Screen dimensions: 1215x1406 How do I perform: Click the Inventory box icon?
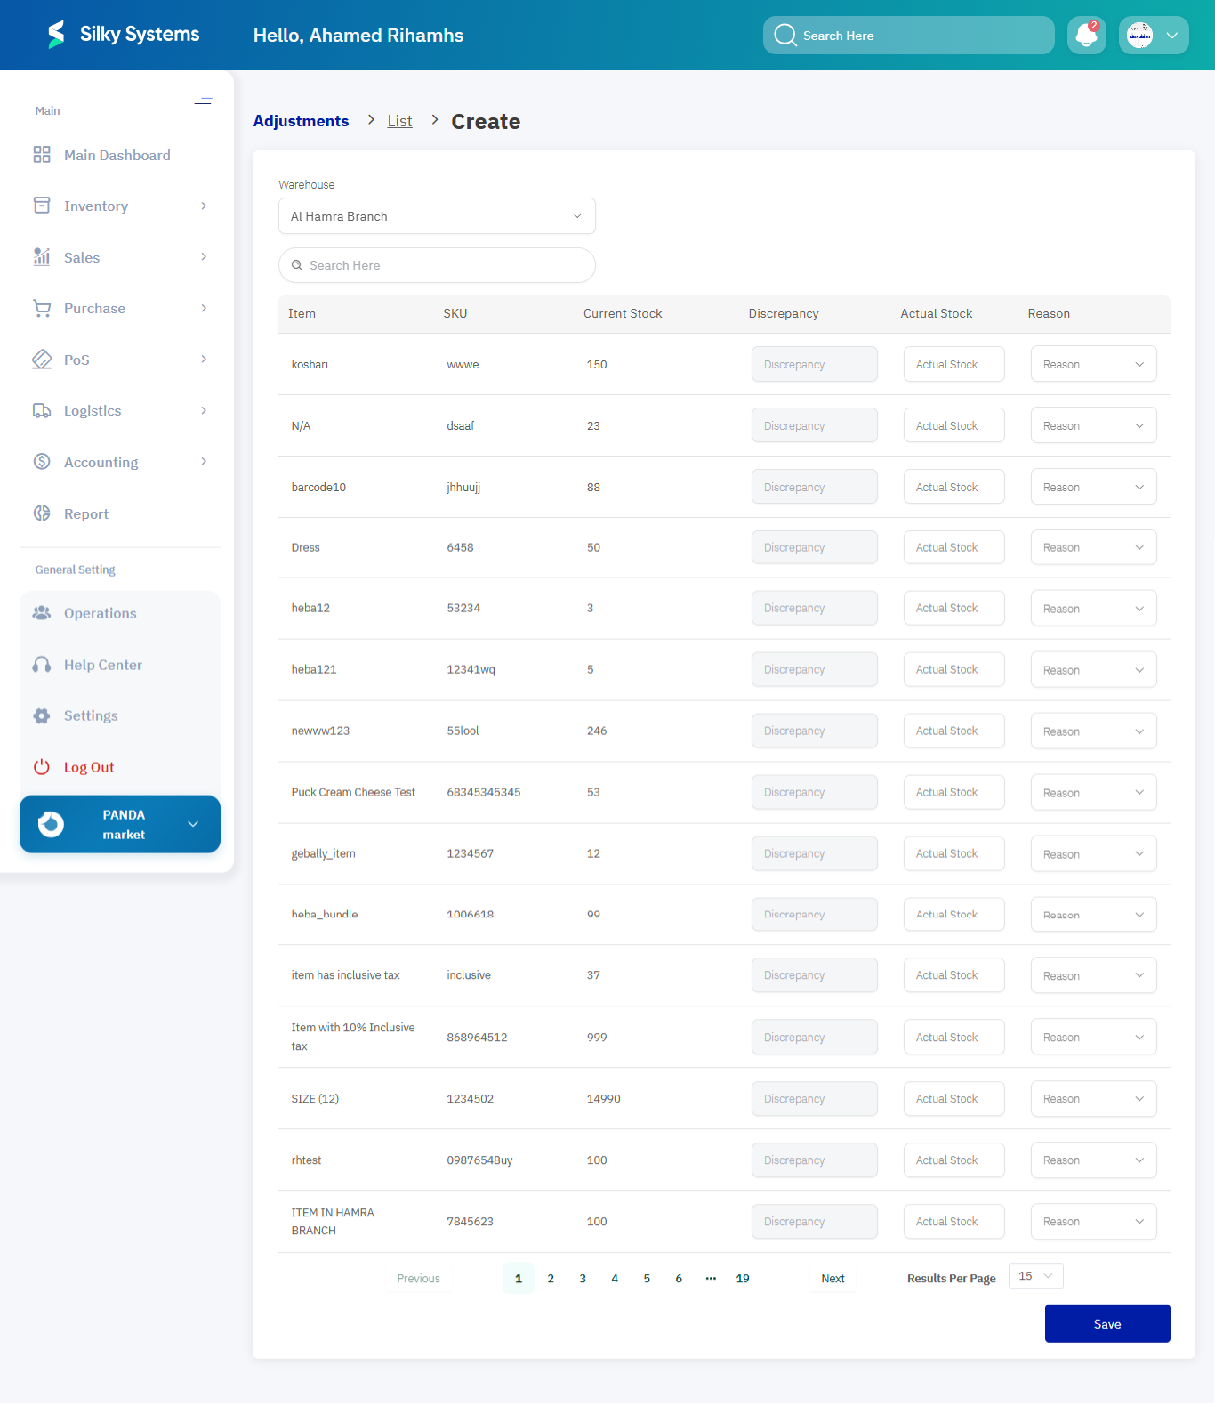[42, 206]
